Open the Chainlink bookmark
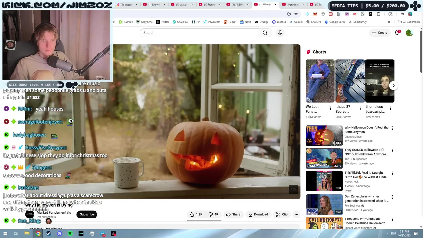This screenshot has height=238, width=423. (x=180, y=22)
